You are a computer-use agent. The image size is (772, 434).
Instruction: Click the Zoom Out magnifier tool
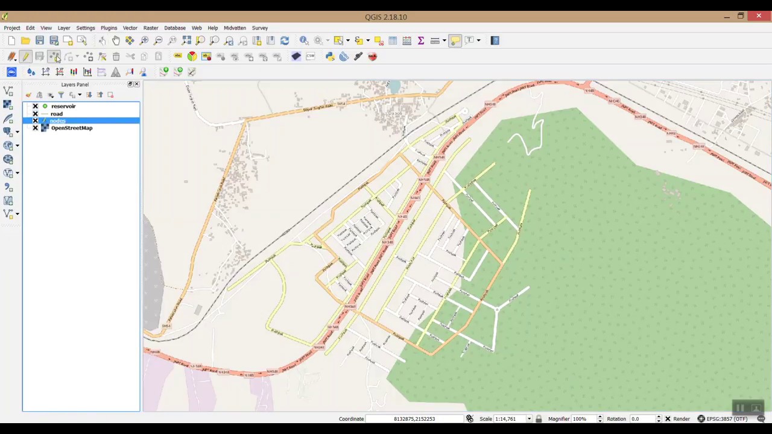coord(158,40)
